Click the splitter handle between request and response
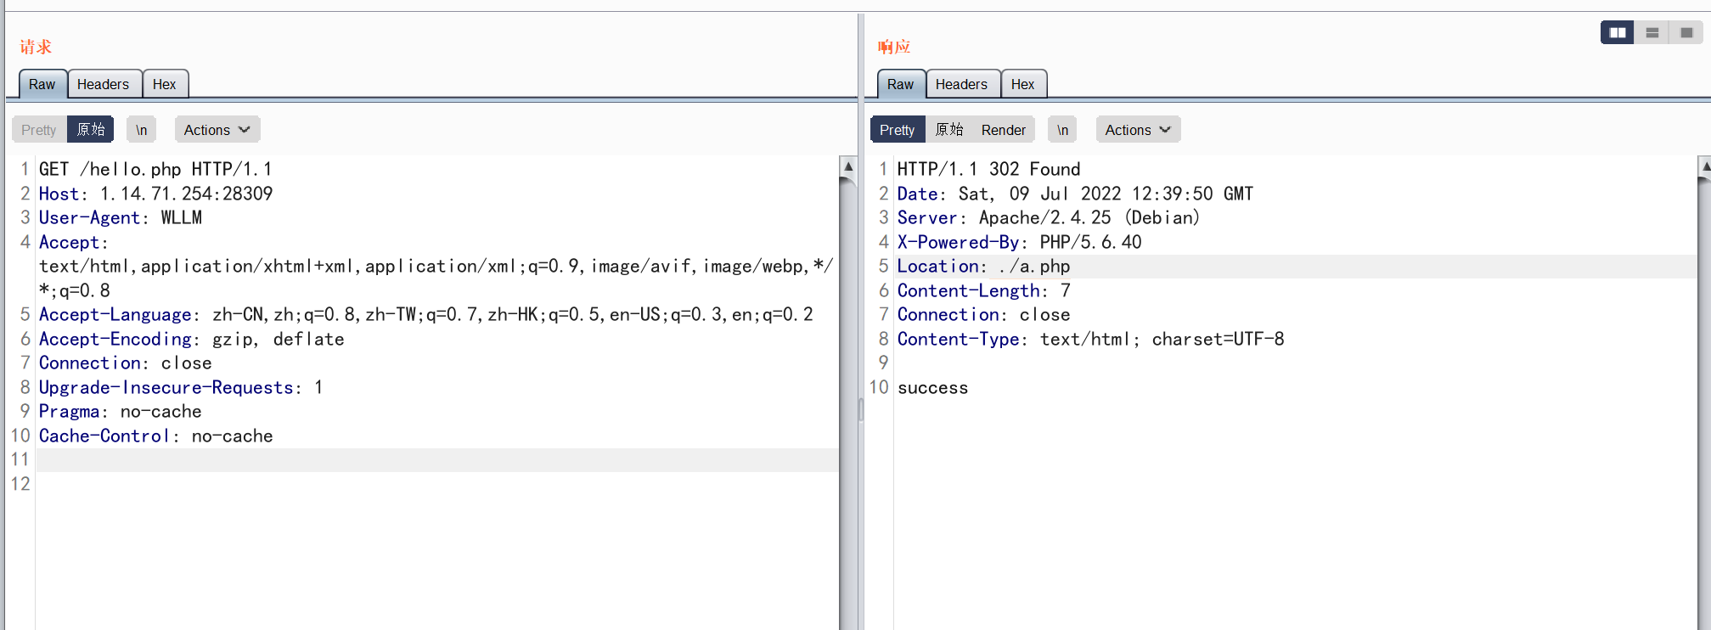1711x630 pixels. pos(860,409)
